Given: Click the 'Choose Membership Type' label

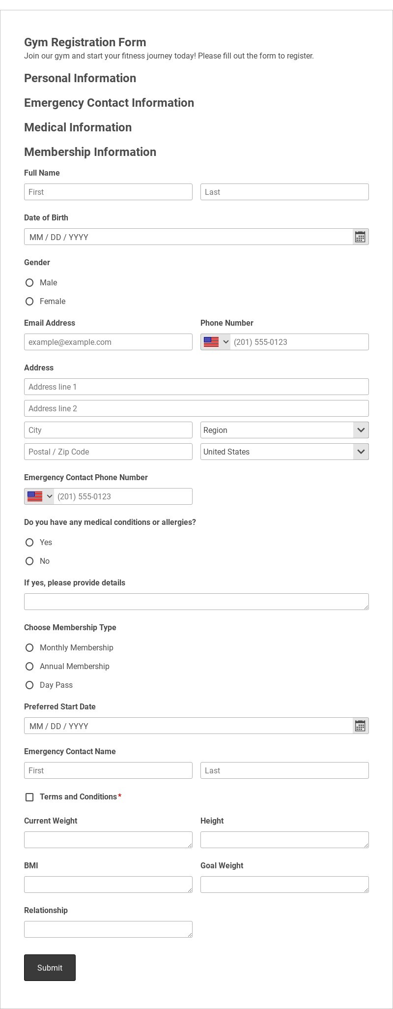Looking at the screenshot, I should [x=70, y=627].
